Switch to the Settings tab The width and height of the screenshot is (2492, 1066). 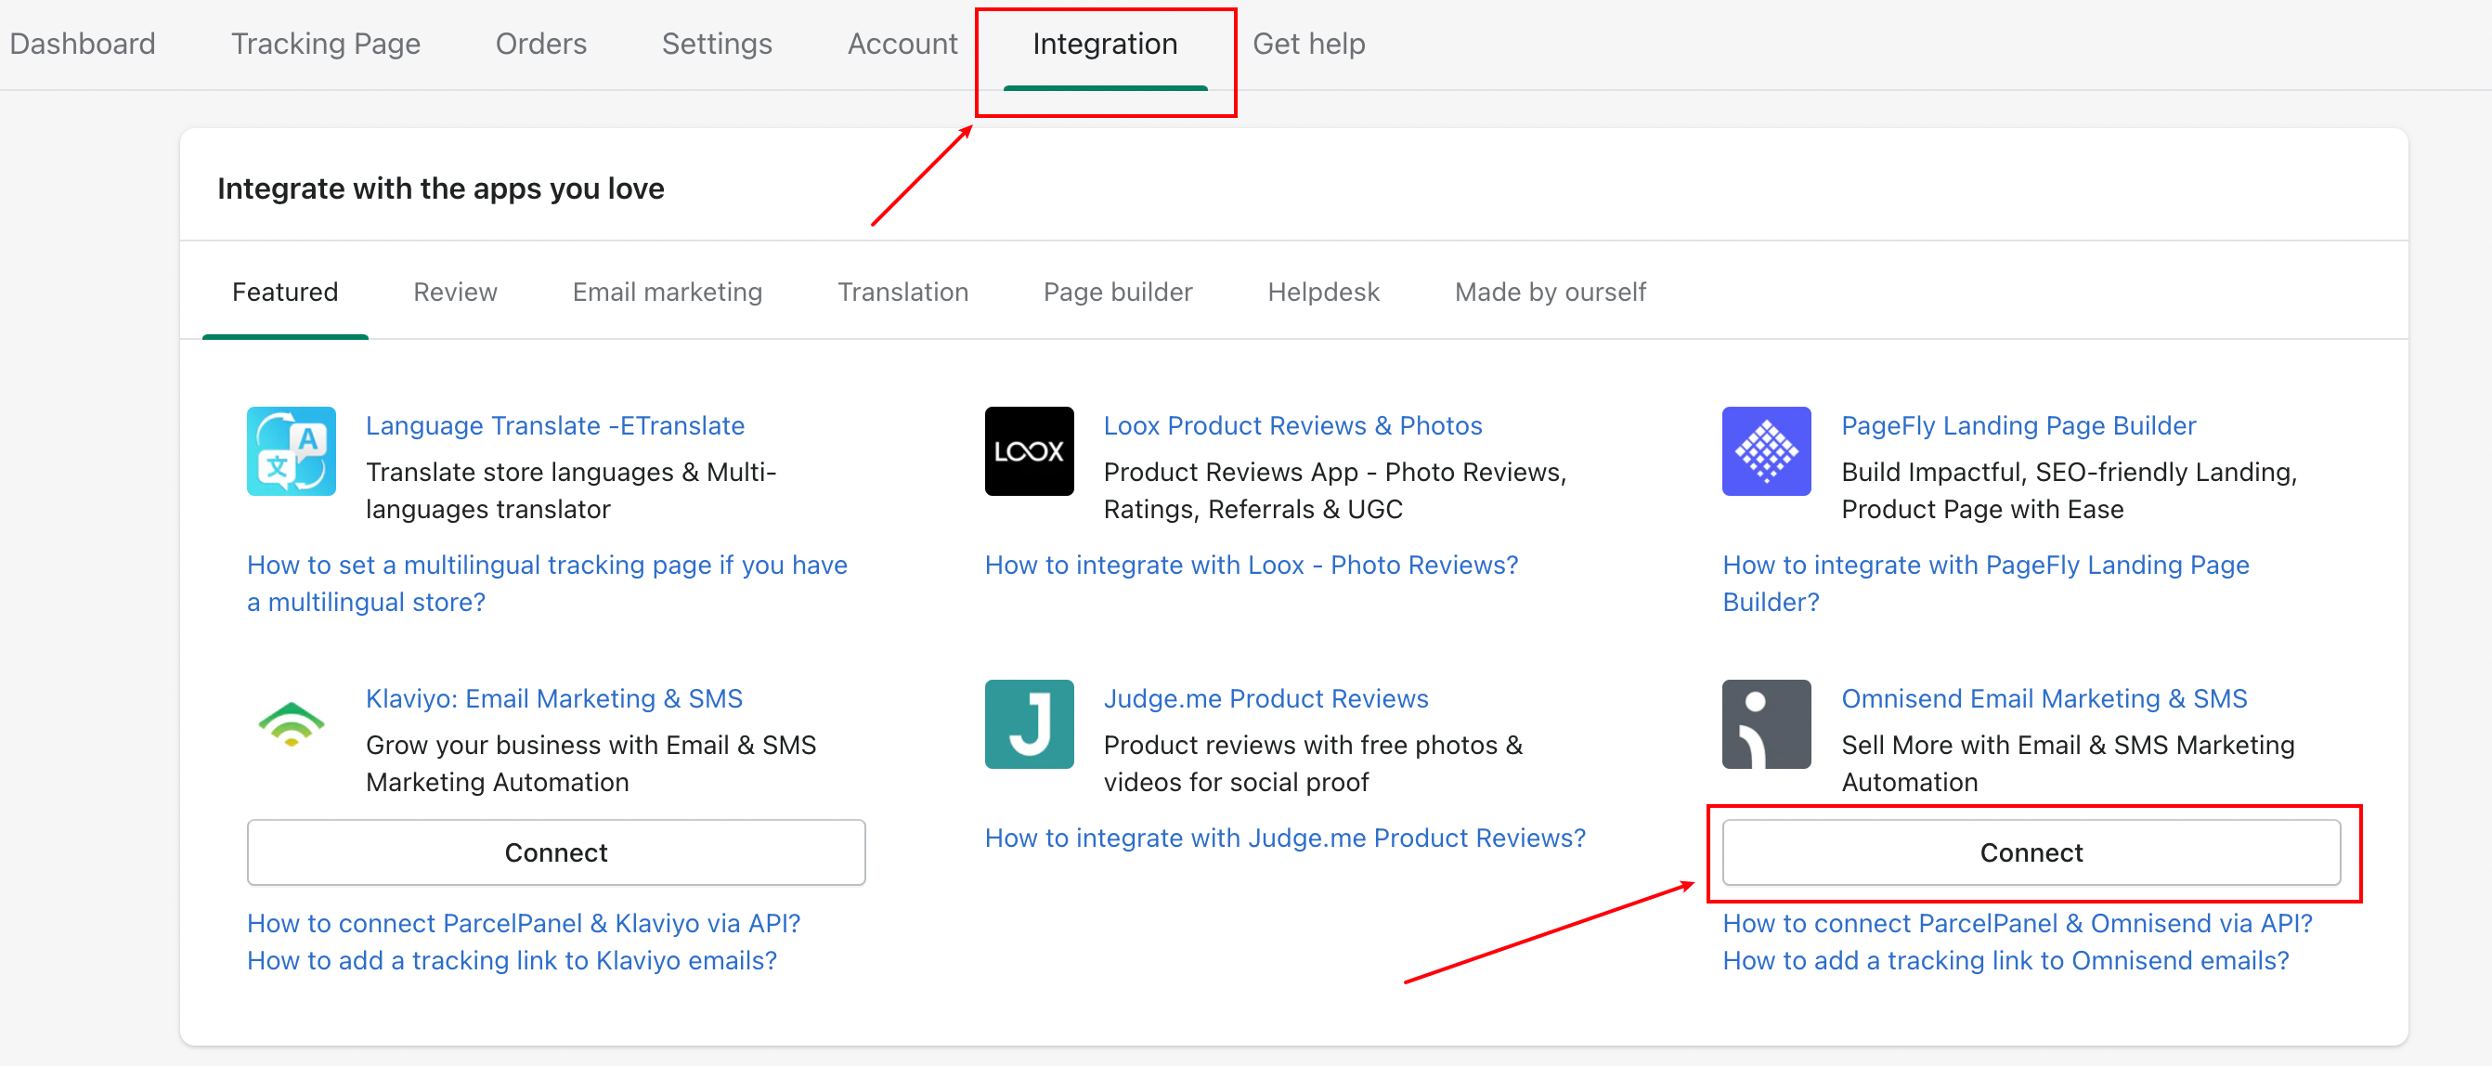point(717,44)
